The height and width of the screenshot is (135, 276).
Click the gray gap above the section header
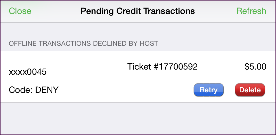pyautogui.click(x=138, y=30)
